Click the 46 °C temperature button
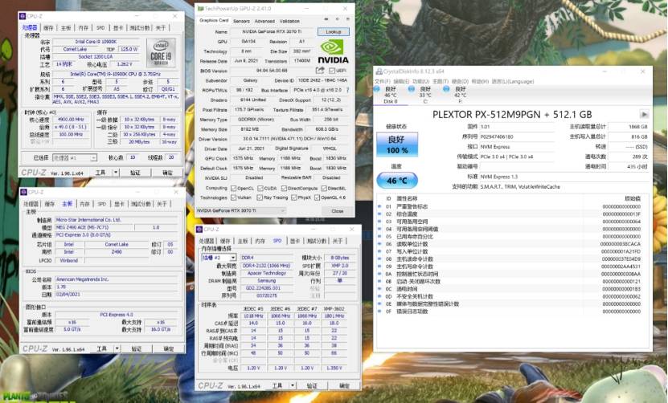 click(396, 181)
